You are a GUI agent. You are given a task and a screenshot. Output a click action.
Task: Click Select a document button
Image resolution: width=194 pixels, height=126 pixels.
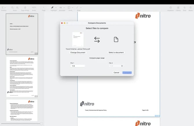[x=116, y=52]
